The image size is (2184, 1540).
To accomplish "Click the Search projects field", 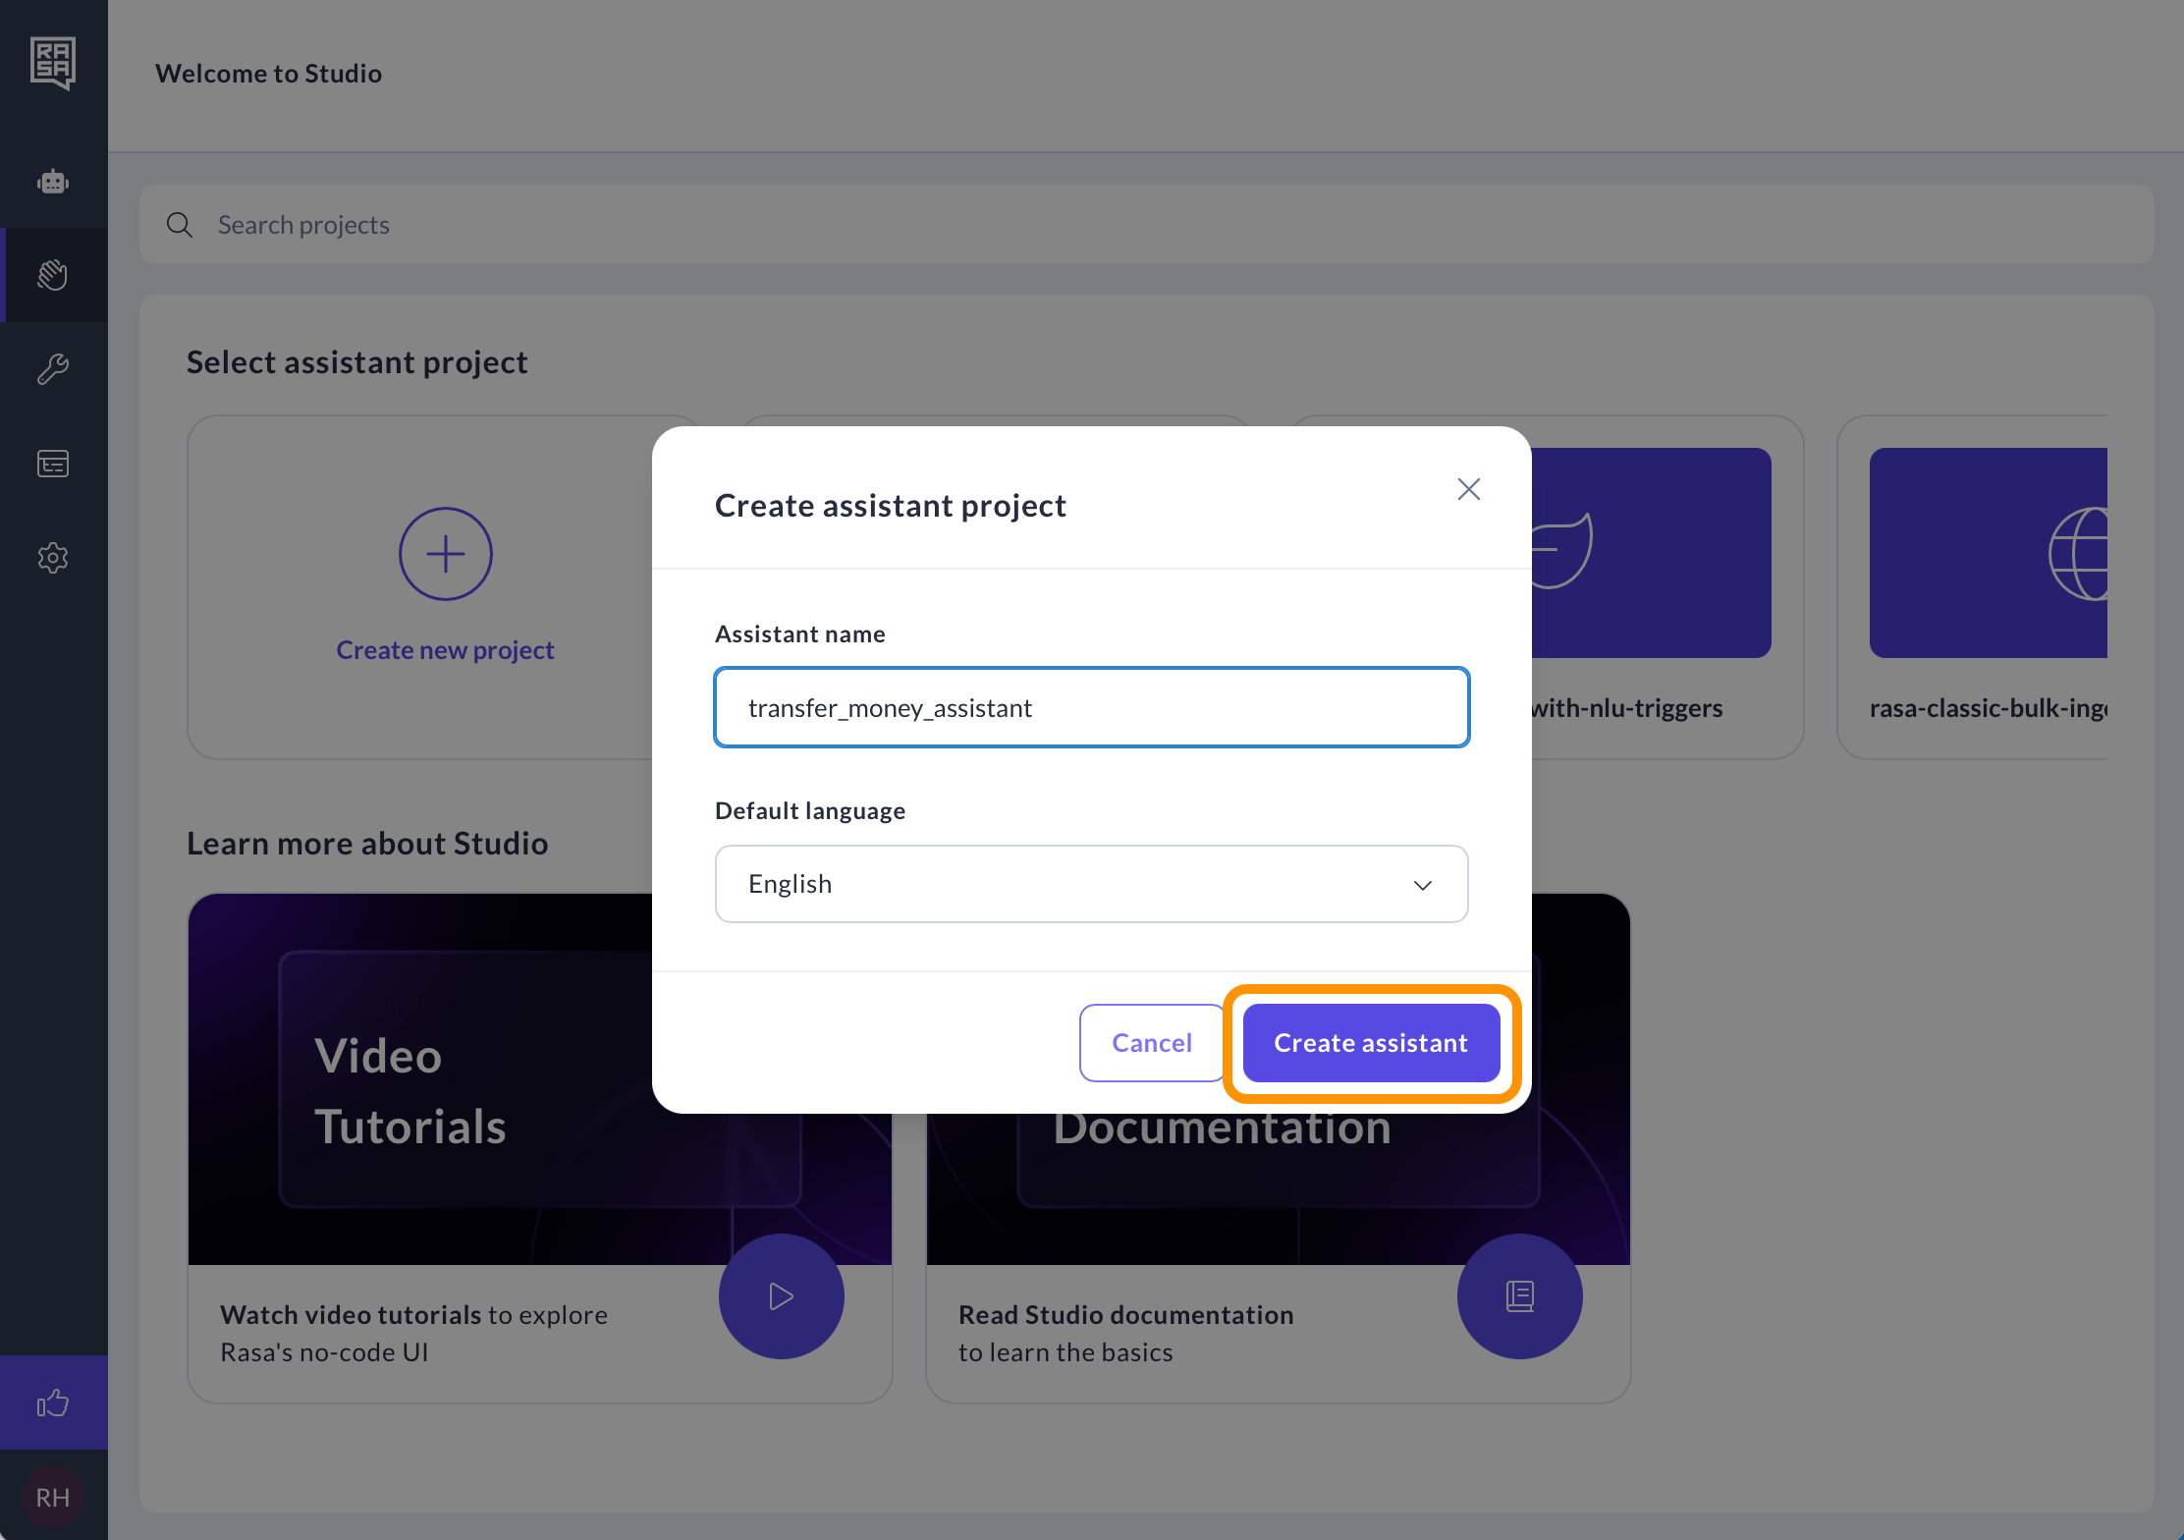I will [x=1147, y=225].
